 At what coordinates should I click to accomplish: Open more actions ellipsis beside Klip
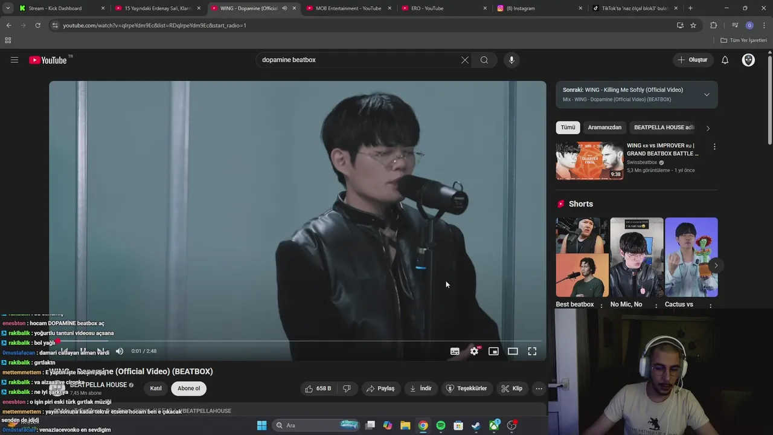click(539, 388)
